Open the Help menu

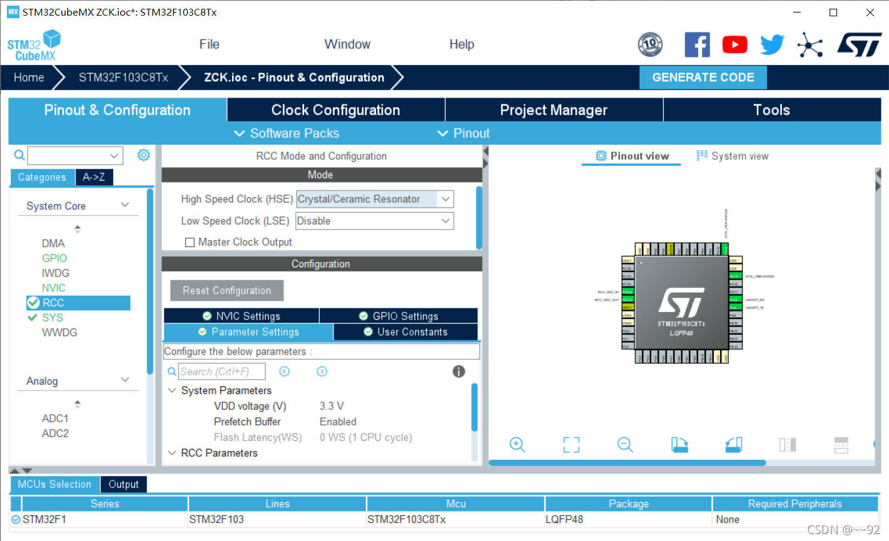(x=462, y=44)
